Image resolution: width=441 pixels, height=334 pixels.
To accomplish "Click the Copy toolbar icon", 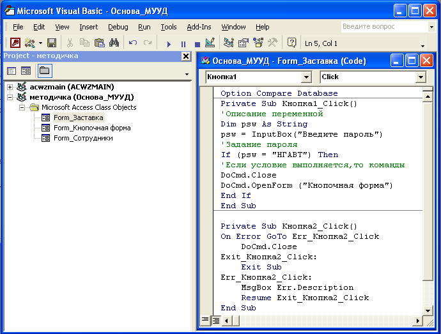I will click(x=84, y=43).
